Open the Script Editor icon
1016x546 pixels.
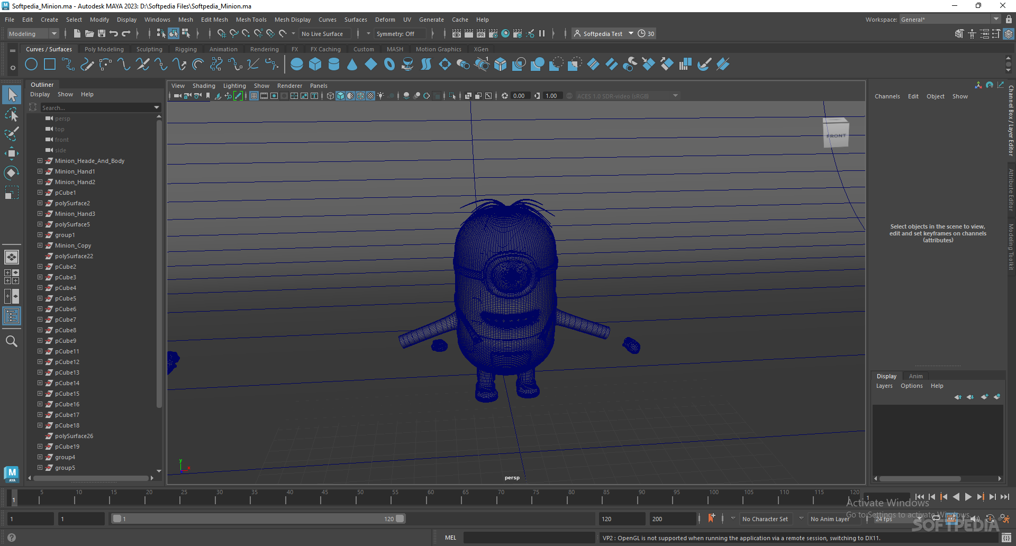click(x=1006, y=538)
